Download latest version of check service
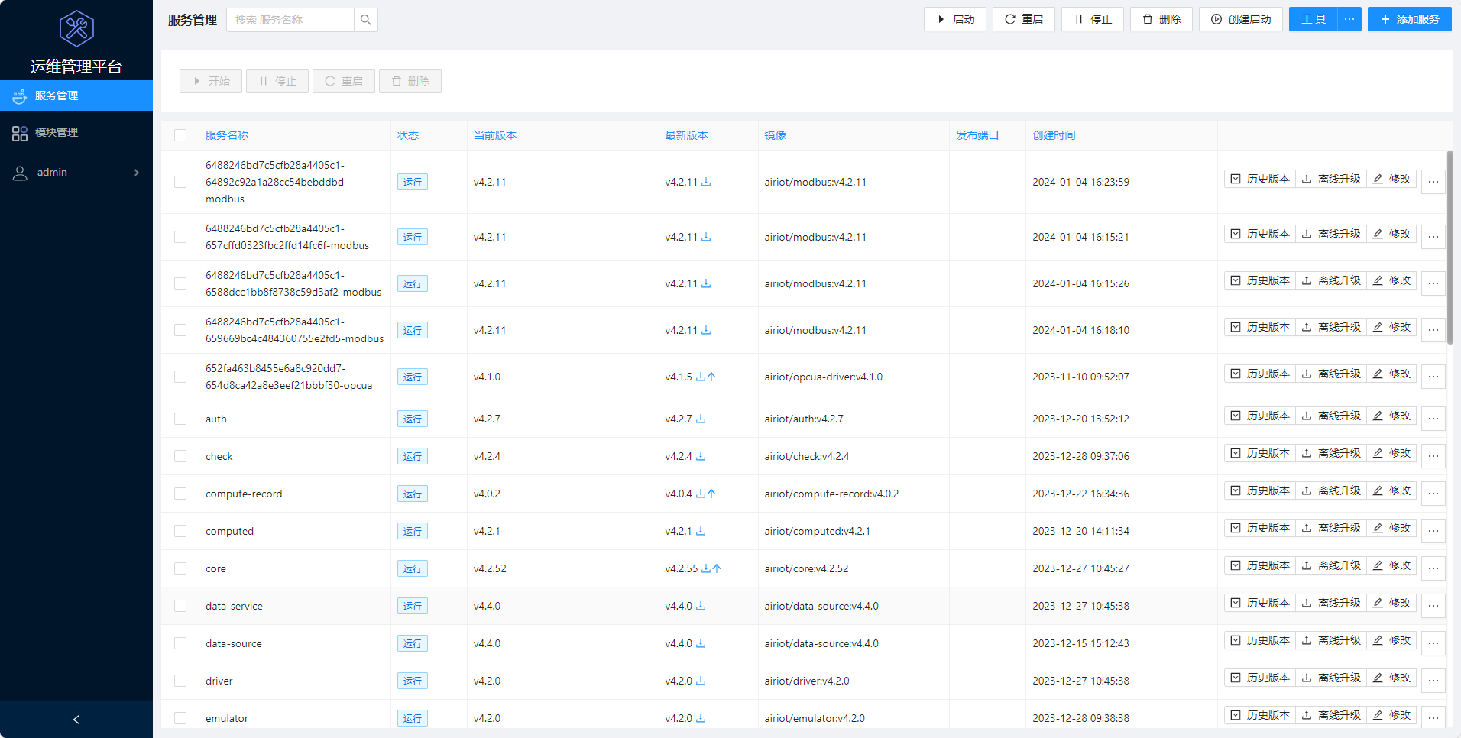The height and width of the screenshot is (738, 1461). [x=701, y=456]
